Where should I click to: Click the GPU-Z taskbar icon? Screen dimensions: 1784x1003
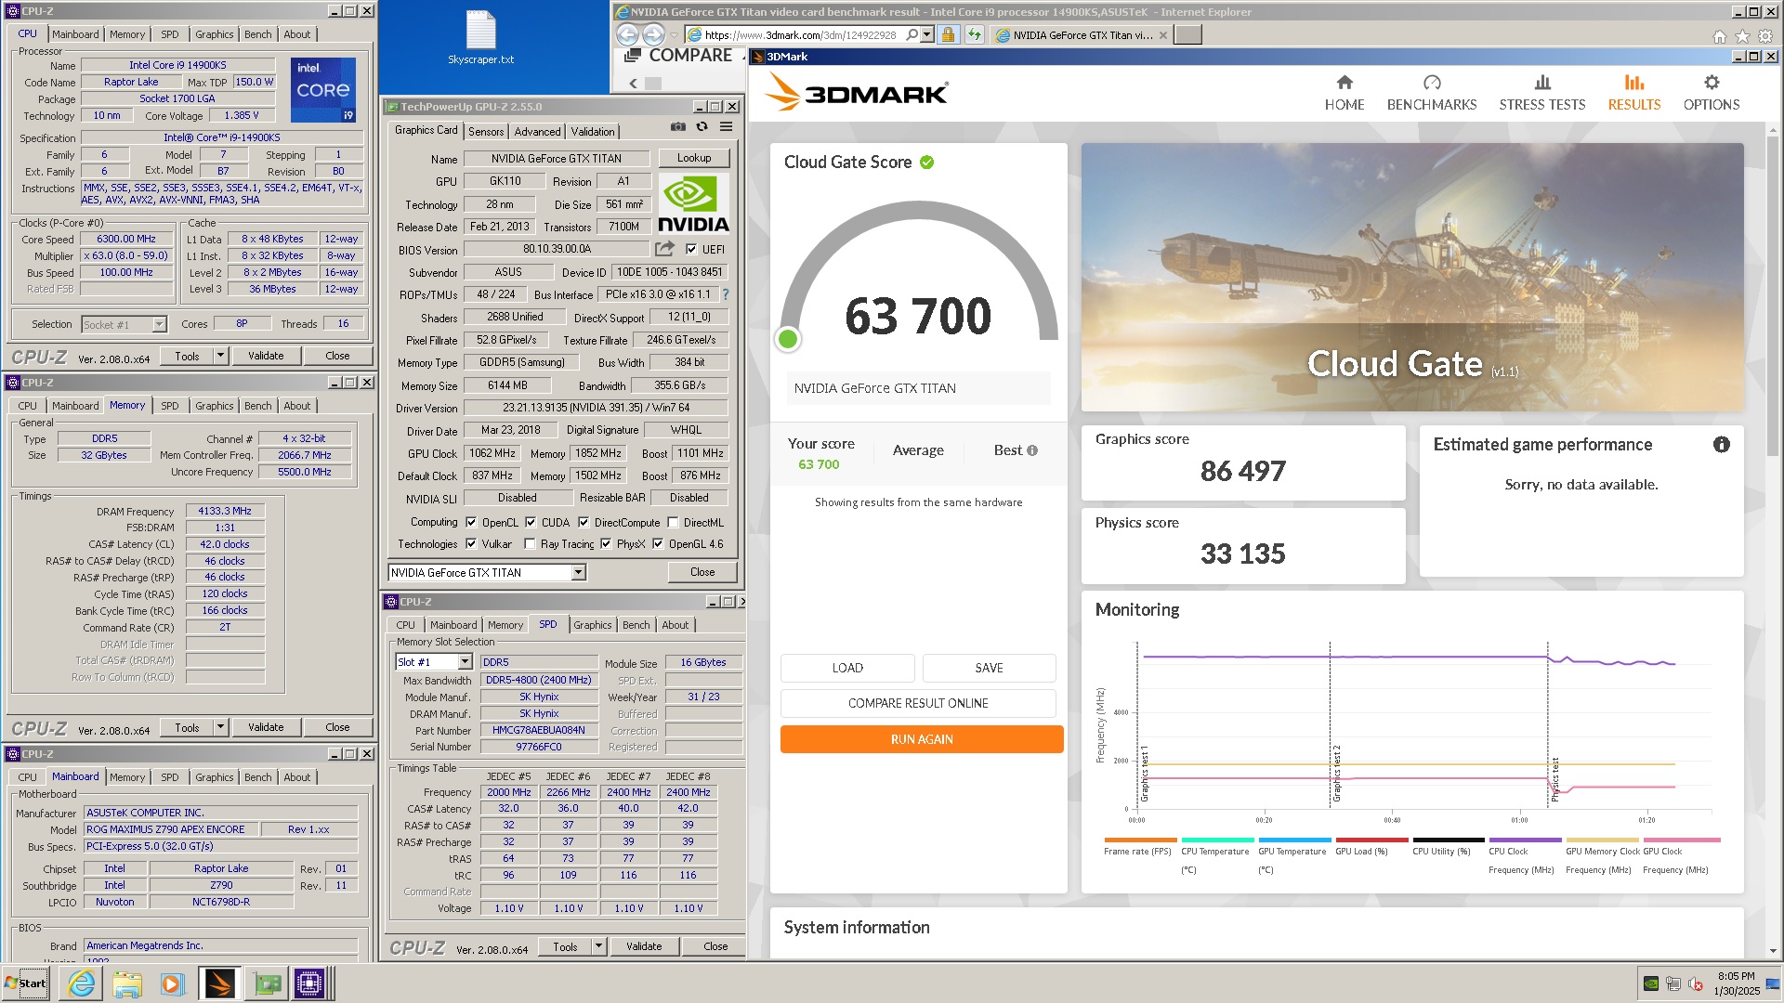(268, 983)
